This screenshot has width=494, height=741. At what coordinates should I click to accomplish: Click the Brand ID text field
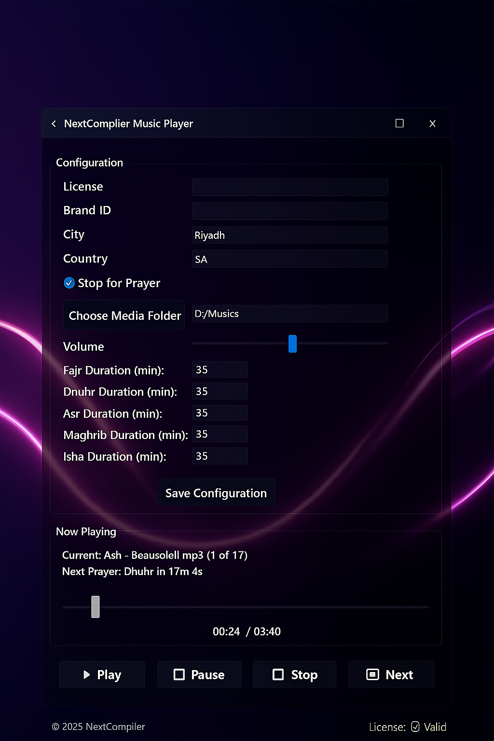click(289, 211)
